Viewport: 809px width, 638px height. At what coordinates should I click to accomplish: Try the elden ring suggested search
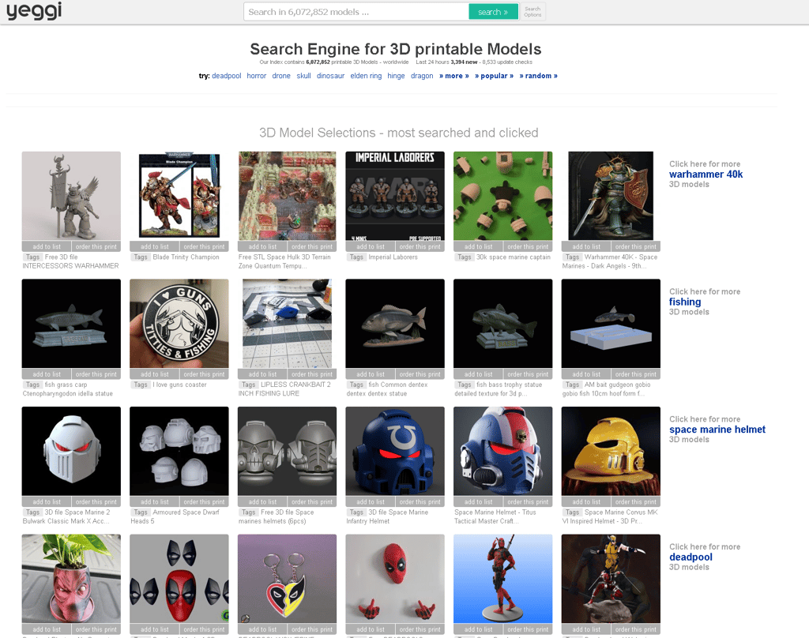(x=366, y=76)
